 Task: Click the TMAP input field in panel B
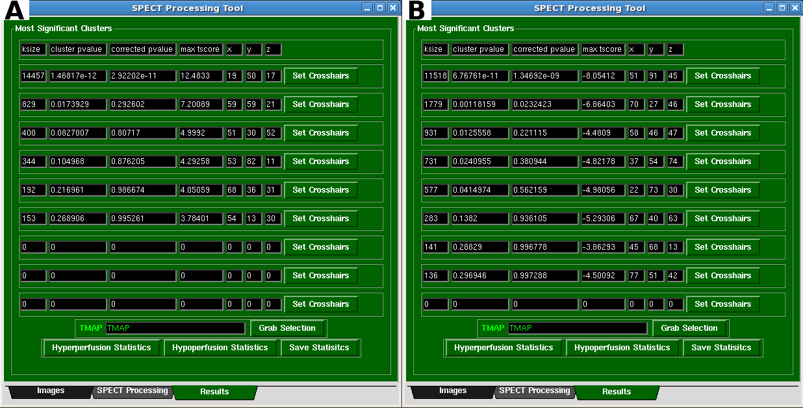[x=578, y=328]
